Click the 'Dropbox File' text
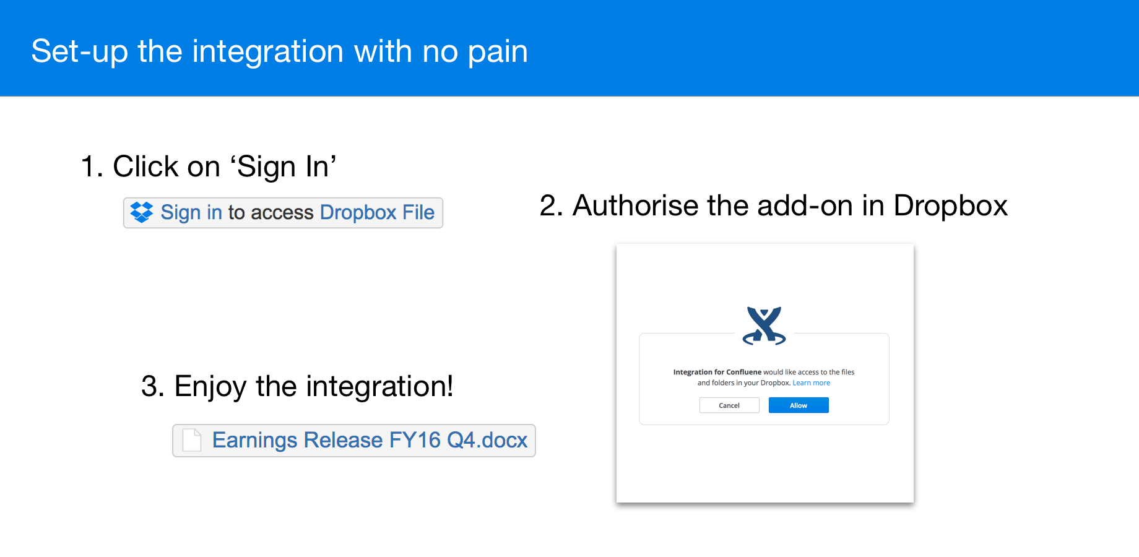Viewport: 1139px width, 557px height. click(x=377, y=212)
